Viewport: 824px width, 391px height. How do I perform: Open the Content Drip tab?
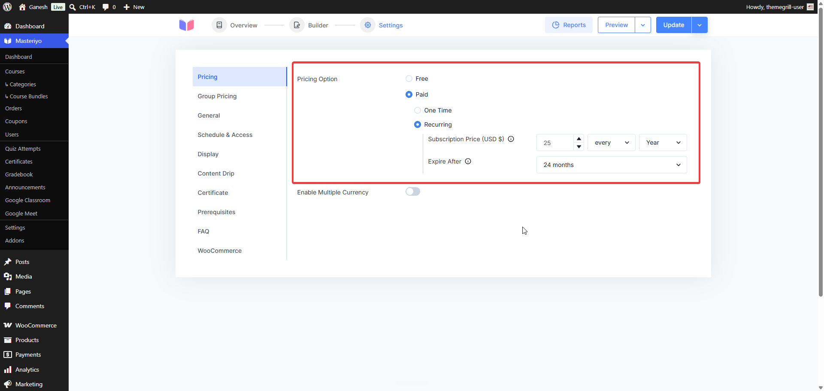pos(239,173)
